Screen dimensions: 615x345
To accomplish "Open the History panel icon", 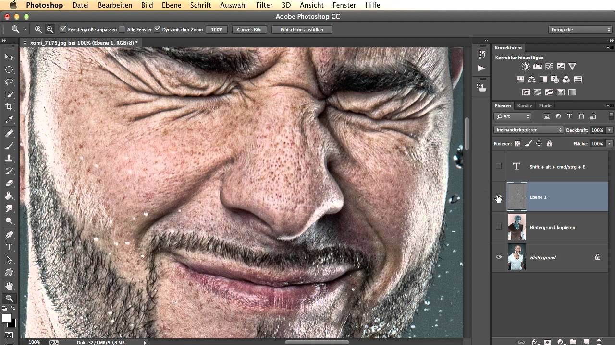I will click(481, 55).
